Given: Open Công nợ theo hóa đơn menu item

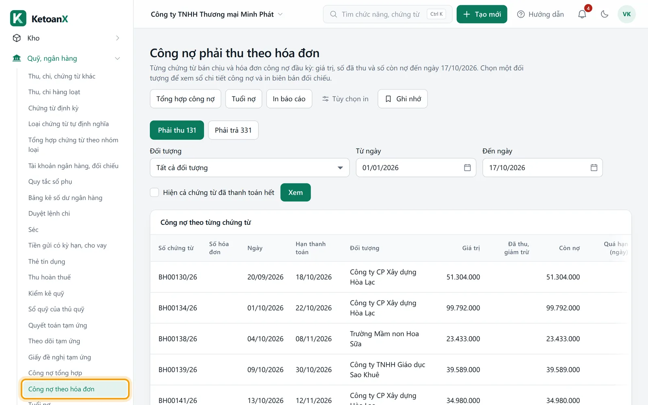Looking at the screenshot, I should click(x=75, y=389).
